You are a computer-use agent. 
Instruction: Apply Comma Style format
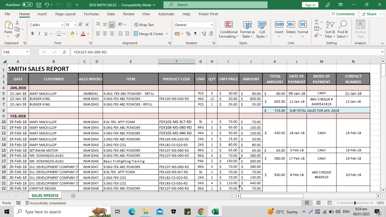pyautogui.click(x=195, y=34)
